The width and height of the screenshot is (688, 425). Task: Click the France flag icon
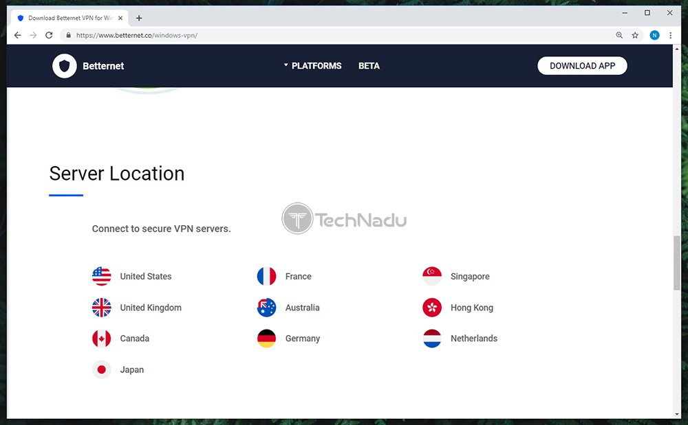[266, 276]
